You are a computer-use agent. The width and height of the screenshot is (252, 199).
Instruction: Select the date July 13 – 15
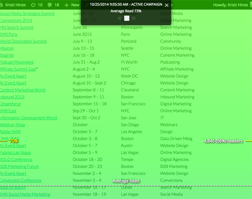83,48
